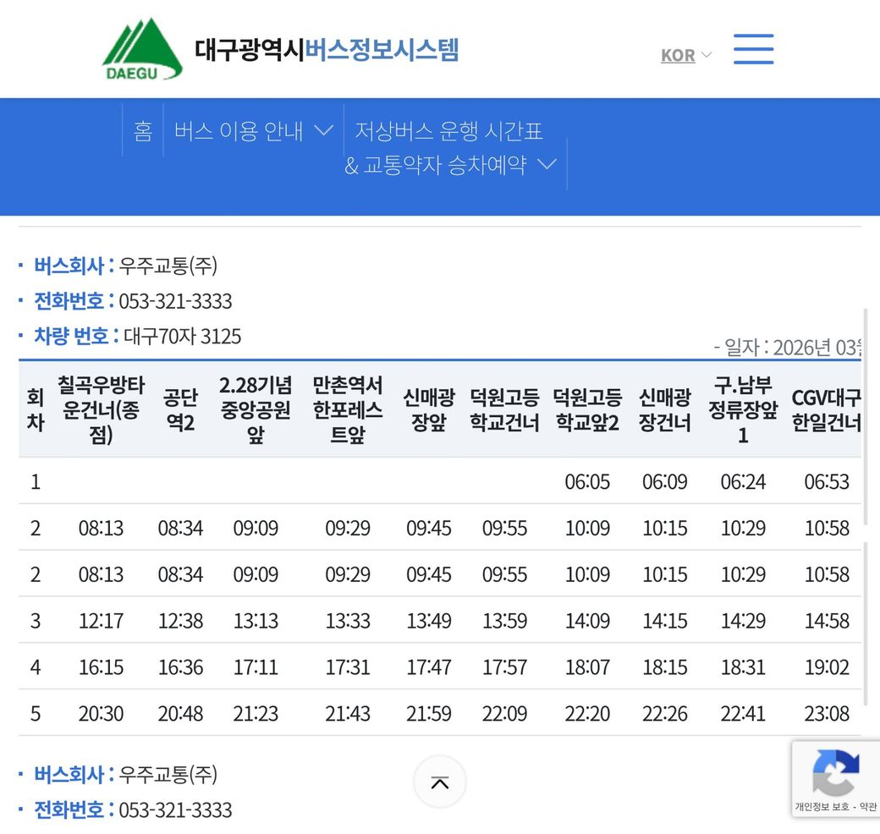The height and width of the screenshot is (834, 880).
Task: Click the Daegu mountain logo
Action: [x=142, y=49]
